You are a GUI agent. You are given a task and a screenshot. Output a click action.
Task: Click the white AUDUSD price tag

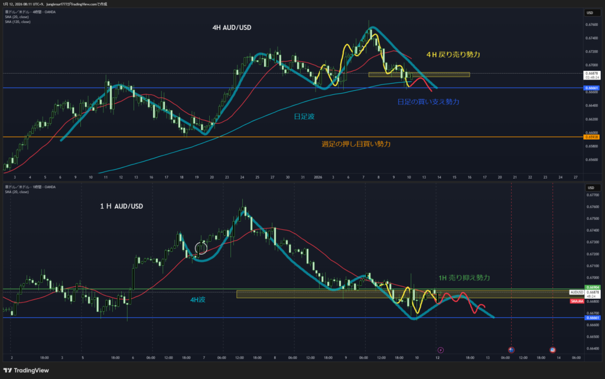click(x=577, y=292)
